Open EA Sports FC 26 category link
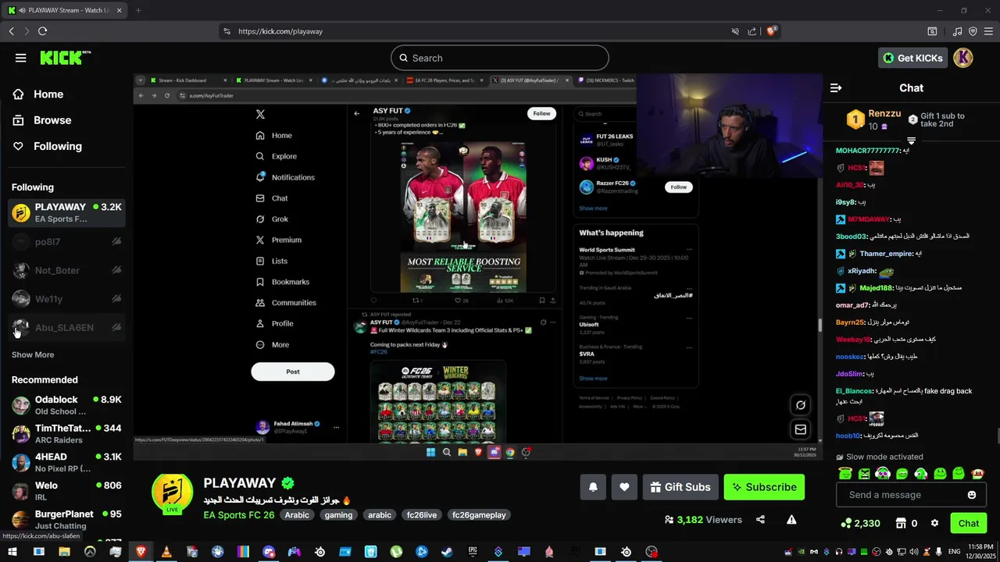The image size is (1000, 562). 239,515
